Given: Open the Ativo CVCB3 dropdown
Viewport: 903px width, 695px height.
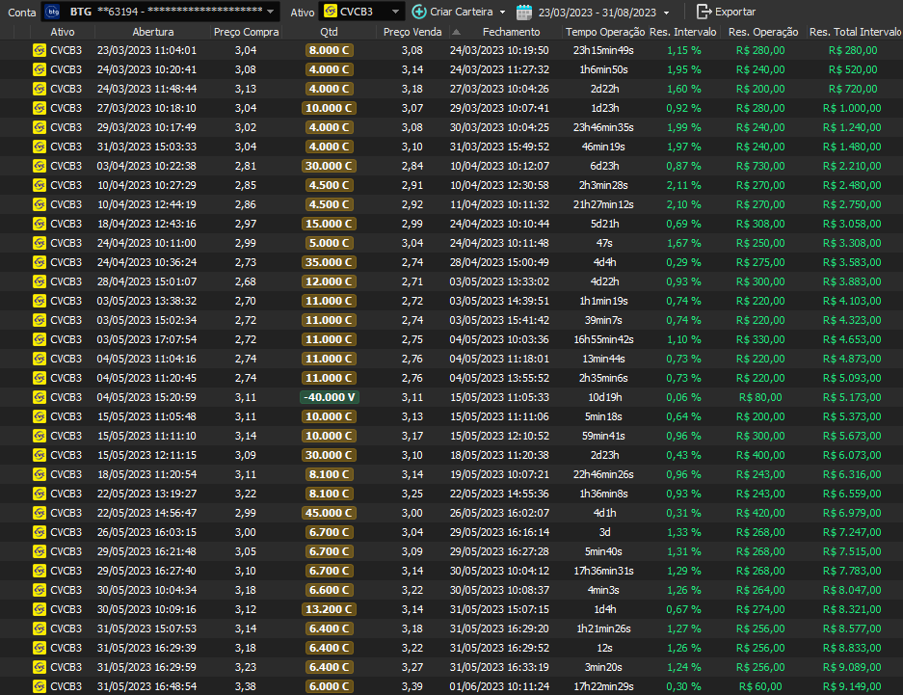Looking at the screenshot, I should pyautogui.click(x=397, y=13).
